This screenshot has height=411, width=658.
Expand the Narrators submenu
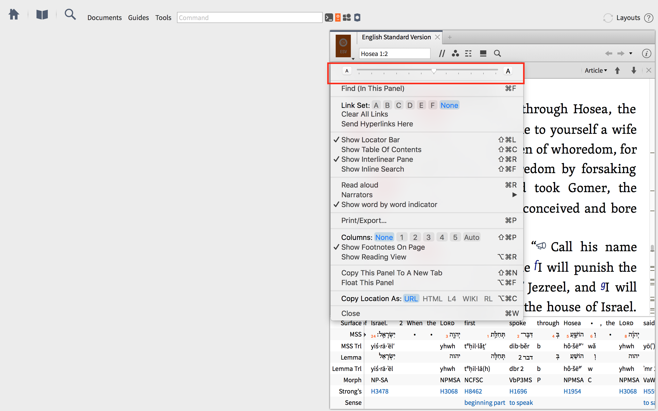[357, 195]
